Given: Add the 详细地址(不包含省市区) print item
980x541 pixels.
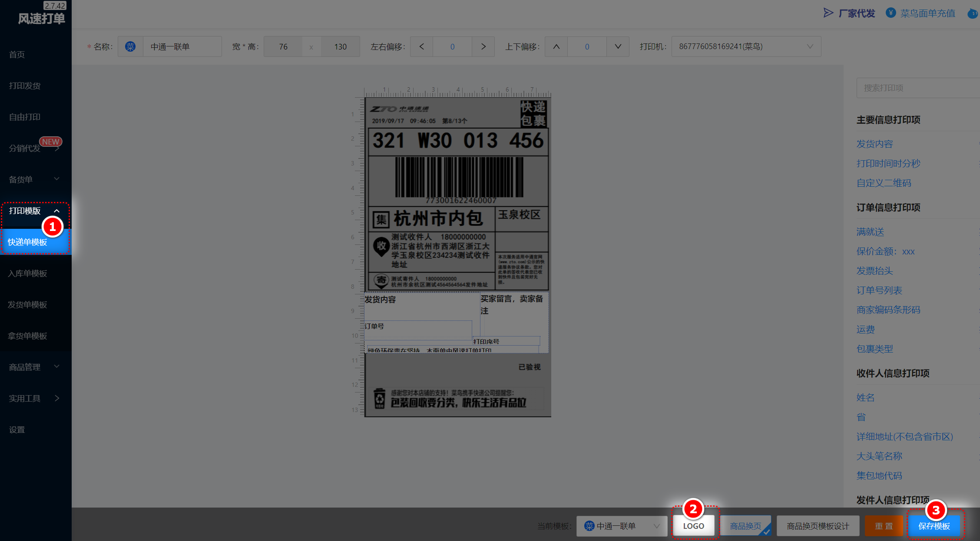Looking at the screenshot, I should [905, 436].
